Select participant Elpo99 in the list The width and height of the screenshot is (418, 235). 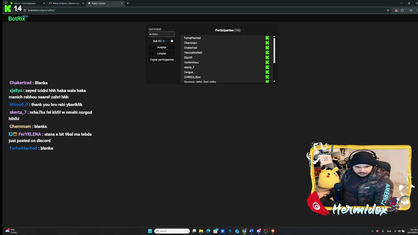pyautogui.click(x=188, y=57)
